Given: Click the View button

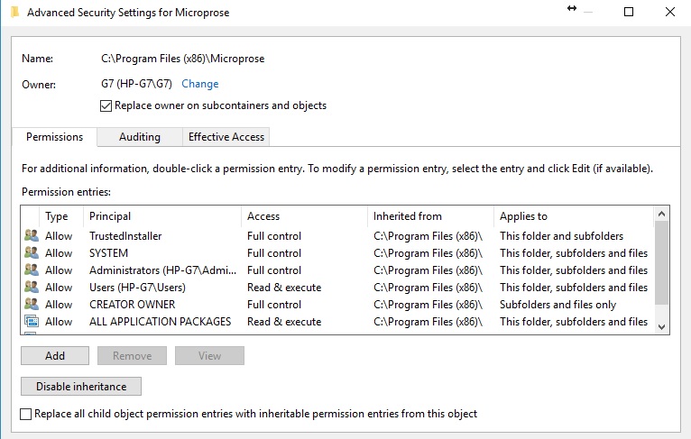Looking at the screenshot, I should pos(209,356).
